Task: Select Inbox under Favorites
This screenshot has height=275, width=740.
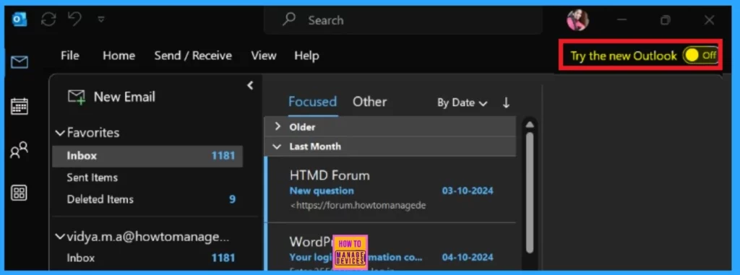Action: click(147, 156)
